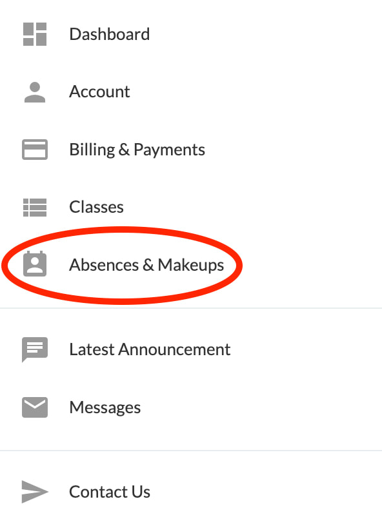Click the word Makeups in the menu
382x526 pixels.
[190, 266]
